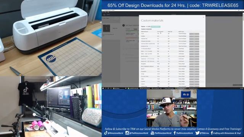Screen dimensions: 244x137
Task: Select the Burn-Out Velvet material name
Action: [145, 76]
